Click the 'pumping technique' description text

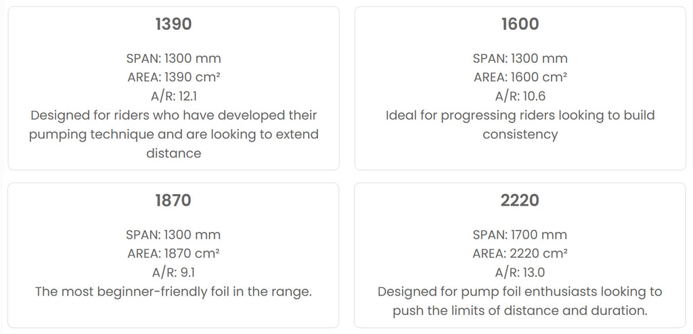pos(174,135)
